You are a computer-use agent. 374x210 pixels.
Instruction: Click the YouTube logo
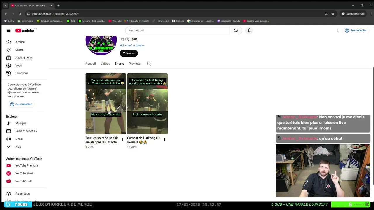pos(25,30)
